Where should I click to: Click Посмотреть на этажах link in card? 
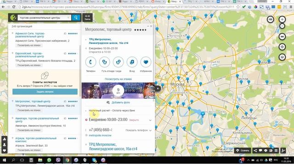[118, 79]
